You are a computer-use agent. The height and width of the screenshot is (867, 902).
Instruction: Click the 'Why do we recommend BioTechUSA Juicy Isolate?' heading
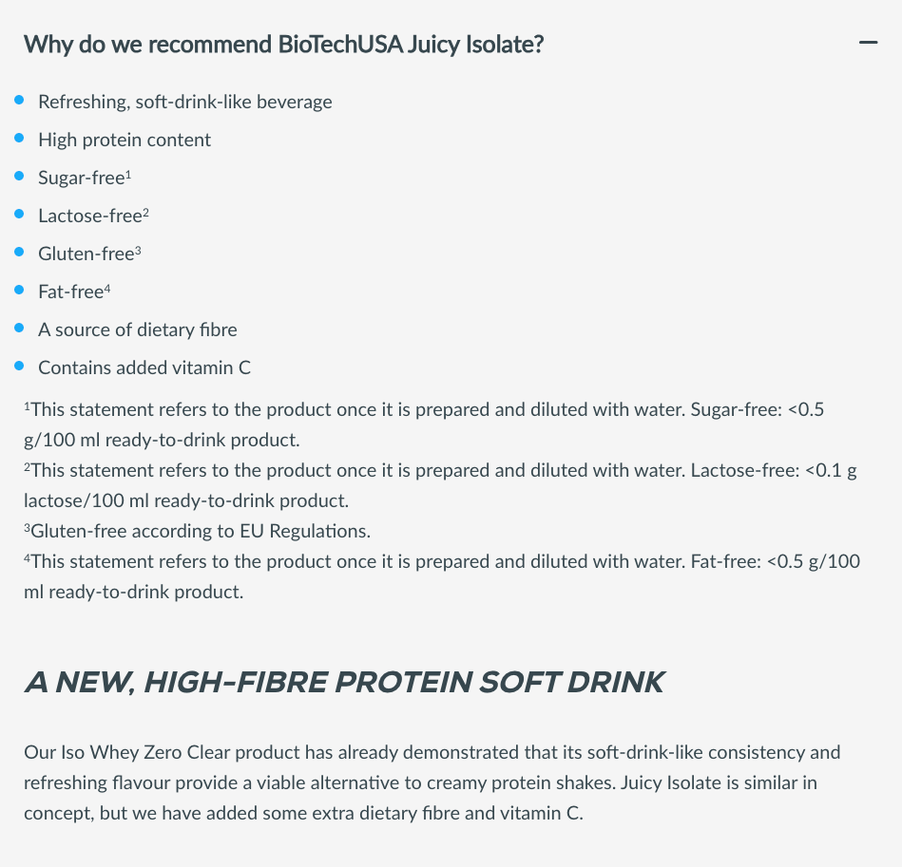pos(283,45)
